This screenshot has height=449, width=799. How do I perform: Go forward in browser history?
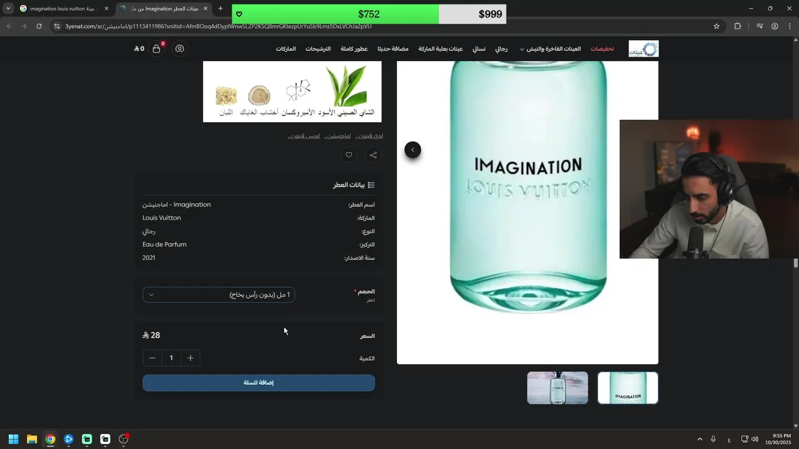pyautogui.click(x=24, y=26)
